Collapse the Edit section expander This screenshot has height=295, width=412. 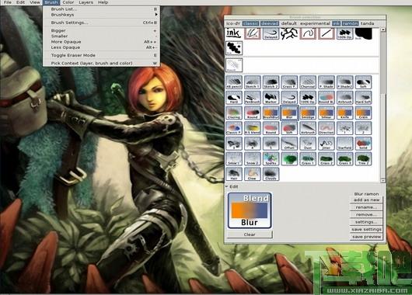(227, 186)
